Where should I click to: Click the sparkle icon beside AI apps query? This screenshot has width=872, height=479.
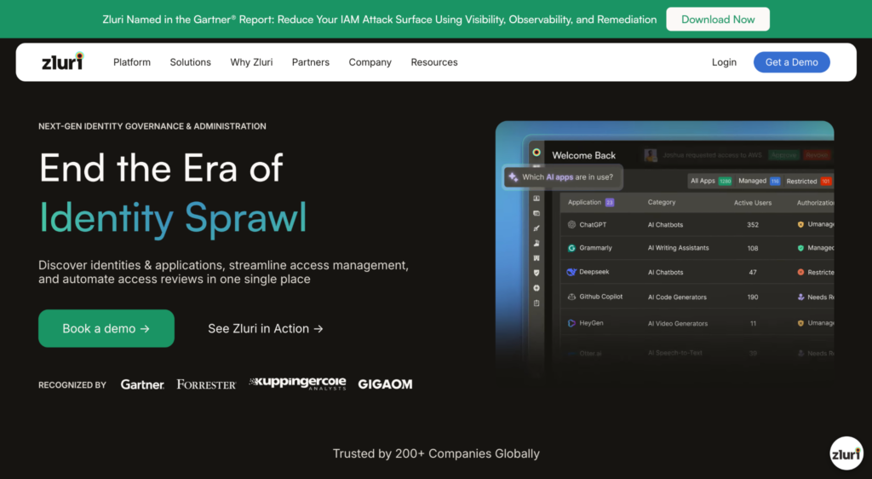513,177
